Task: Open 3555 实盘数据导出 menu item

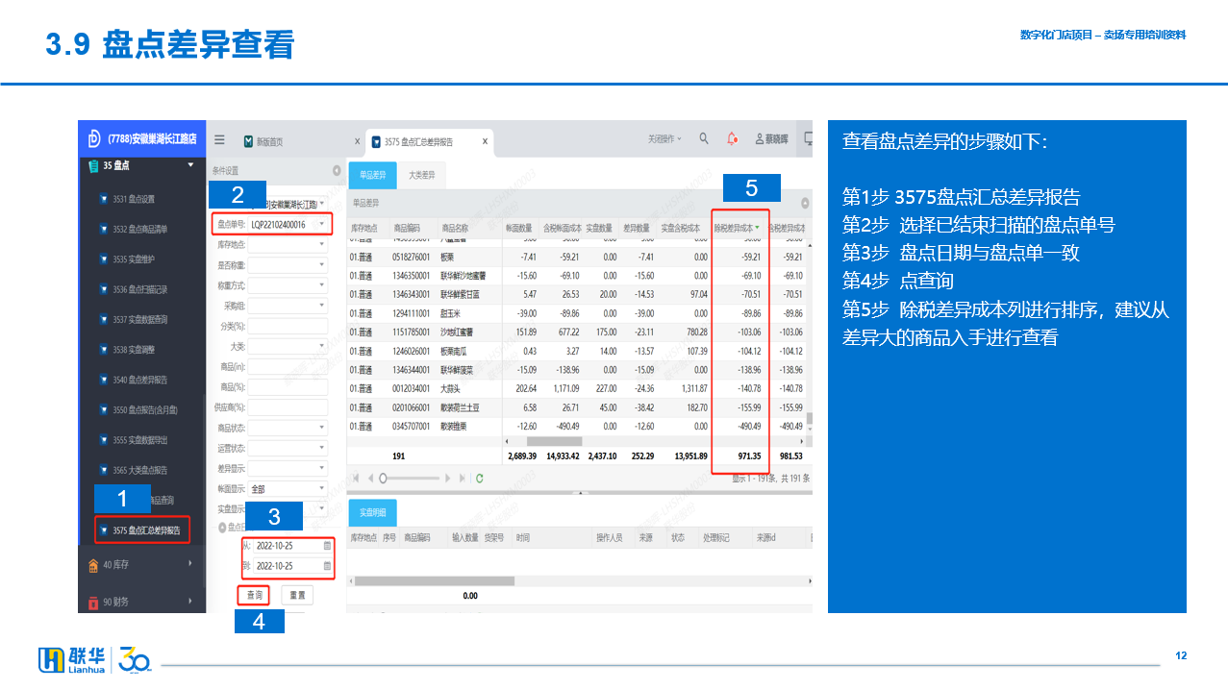Action: click(139, 440)
